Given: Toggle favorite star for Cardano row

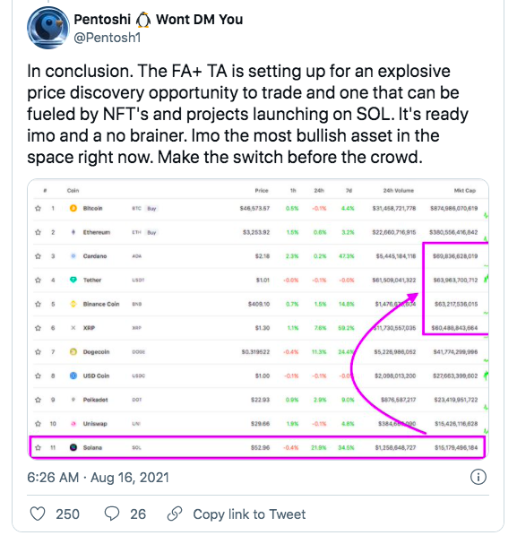Looking at the screenshot, I should [39, 256].
